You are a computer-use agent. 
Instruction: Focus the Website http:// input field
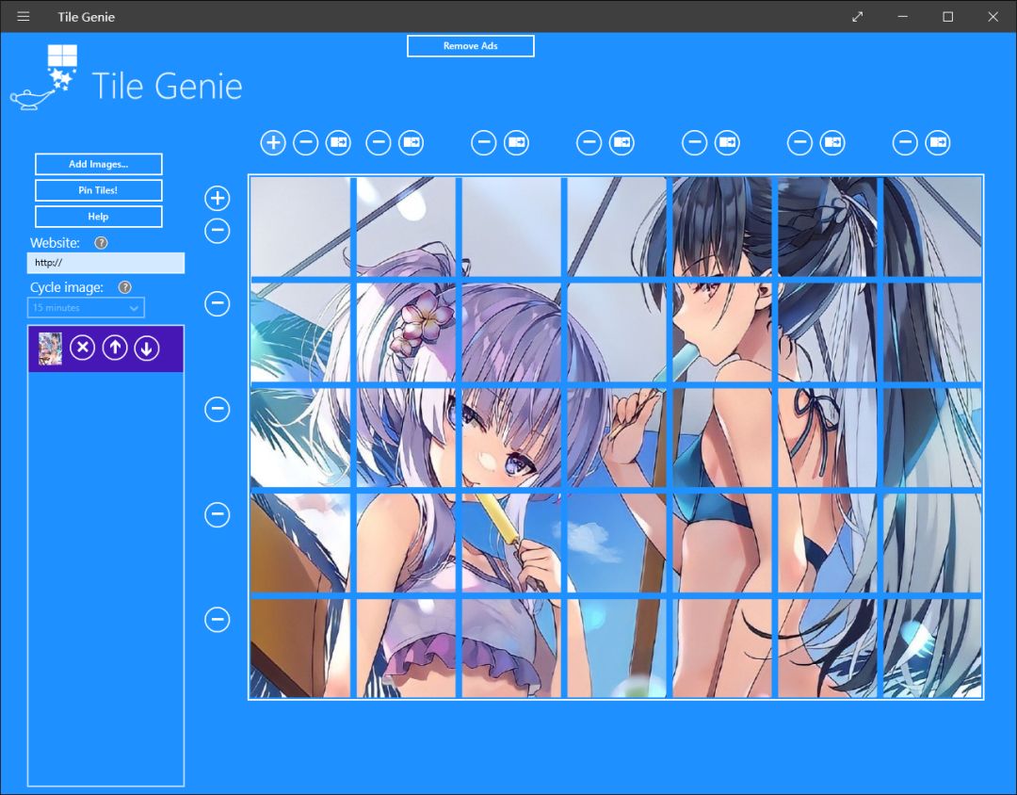pos(105,263)
